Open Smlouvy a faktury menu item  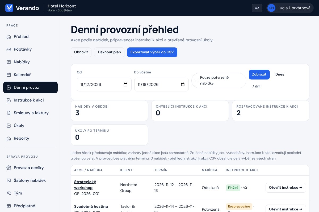click(30, 113)
